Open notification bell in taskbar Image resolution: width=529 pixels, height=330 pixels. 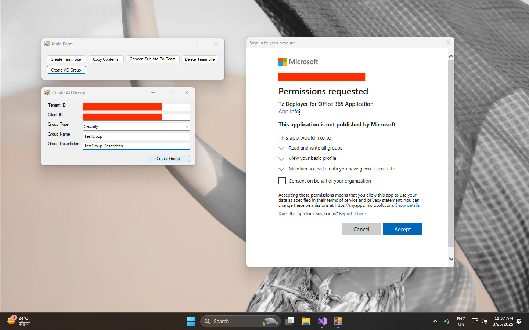pyautogui.click(x=519, y=321)
